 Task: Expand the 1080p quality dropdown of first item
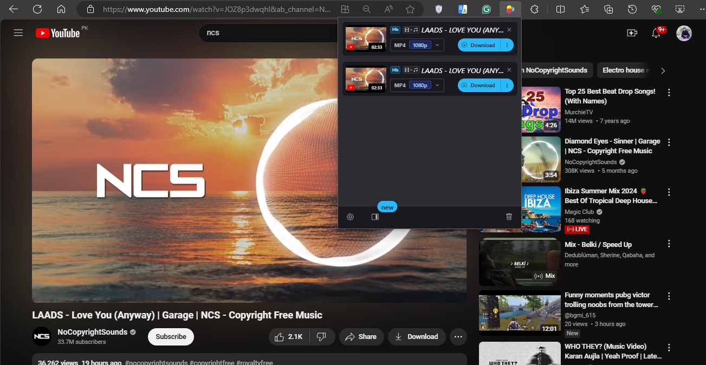tap(437, 45)
